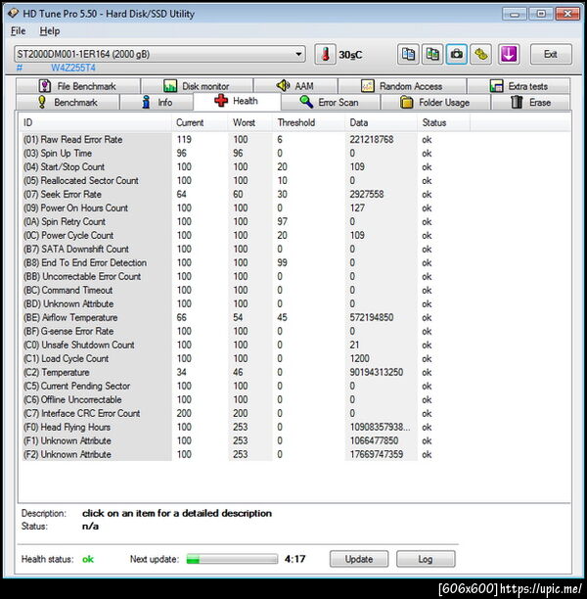Click the 4:17 next update countdown

(x=294, y=559)
